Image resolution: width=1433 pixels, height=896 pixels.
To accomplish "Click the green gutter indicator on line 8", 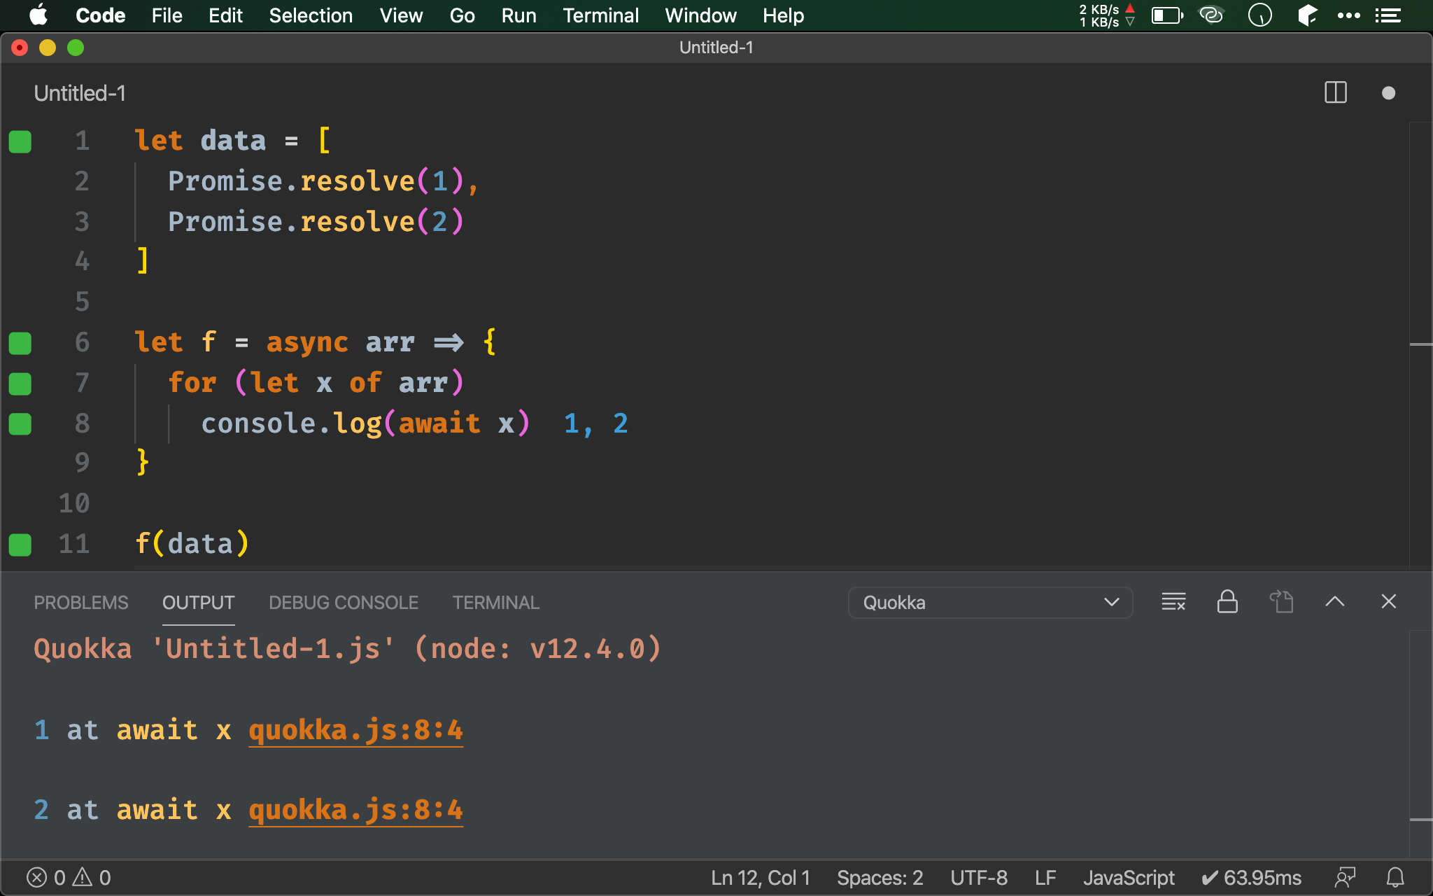I will click(x=20, y=423).
